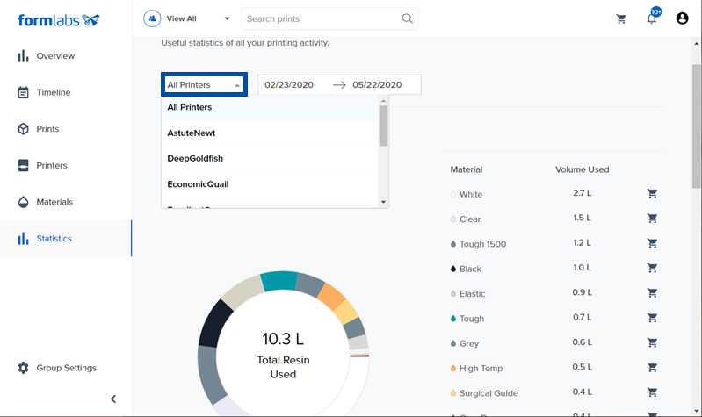
Task: Click the group avatar icon beside View All
Action: (152, 18)
